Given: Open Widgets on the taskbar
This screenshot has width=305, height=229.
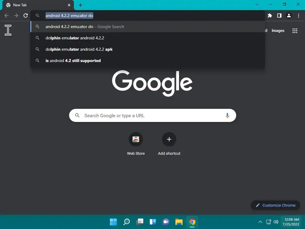Looking at the screenshot, I should click(153, 222).
